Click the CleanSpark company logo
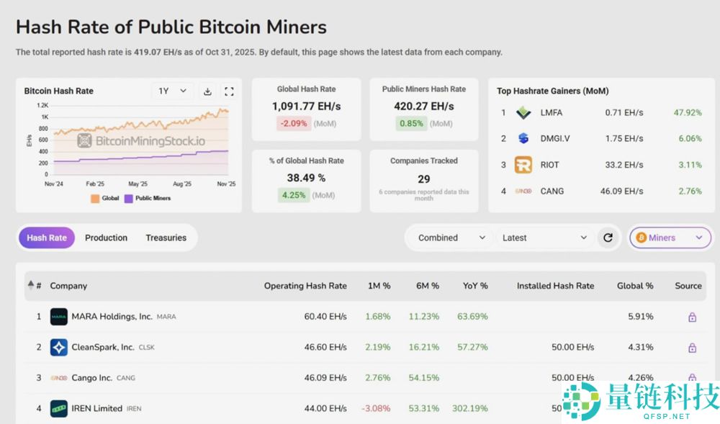 (x=59, y=348)
